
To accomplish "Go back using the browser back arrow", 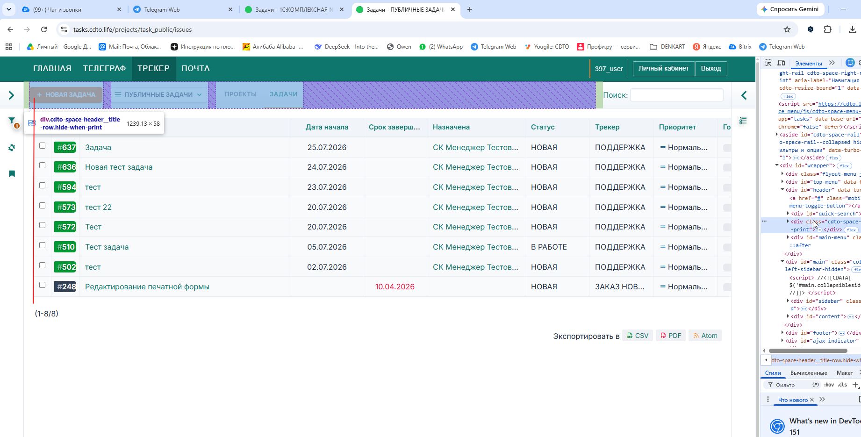I will pos(10,29).
